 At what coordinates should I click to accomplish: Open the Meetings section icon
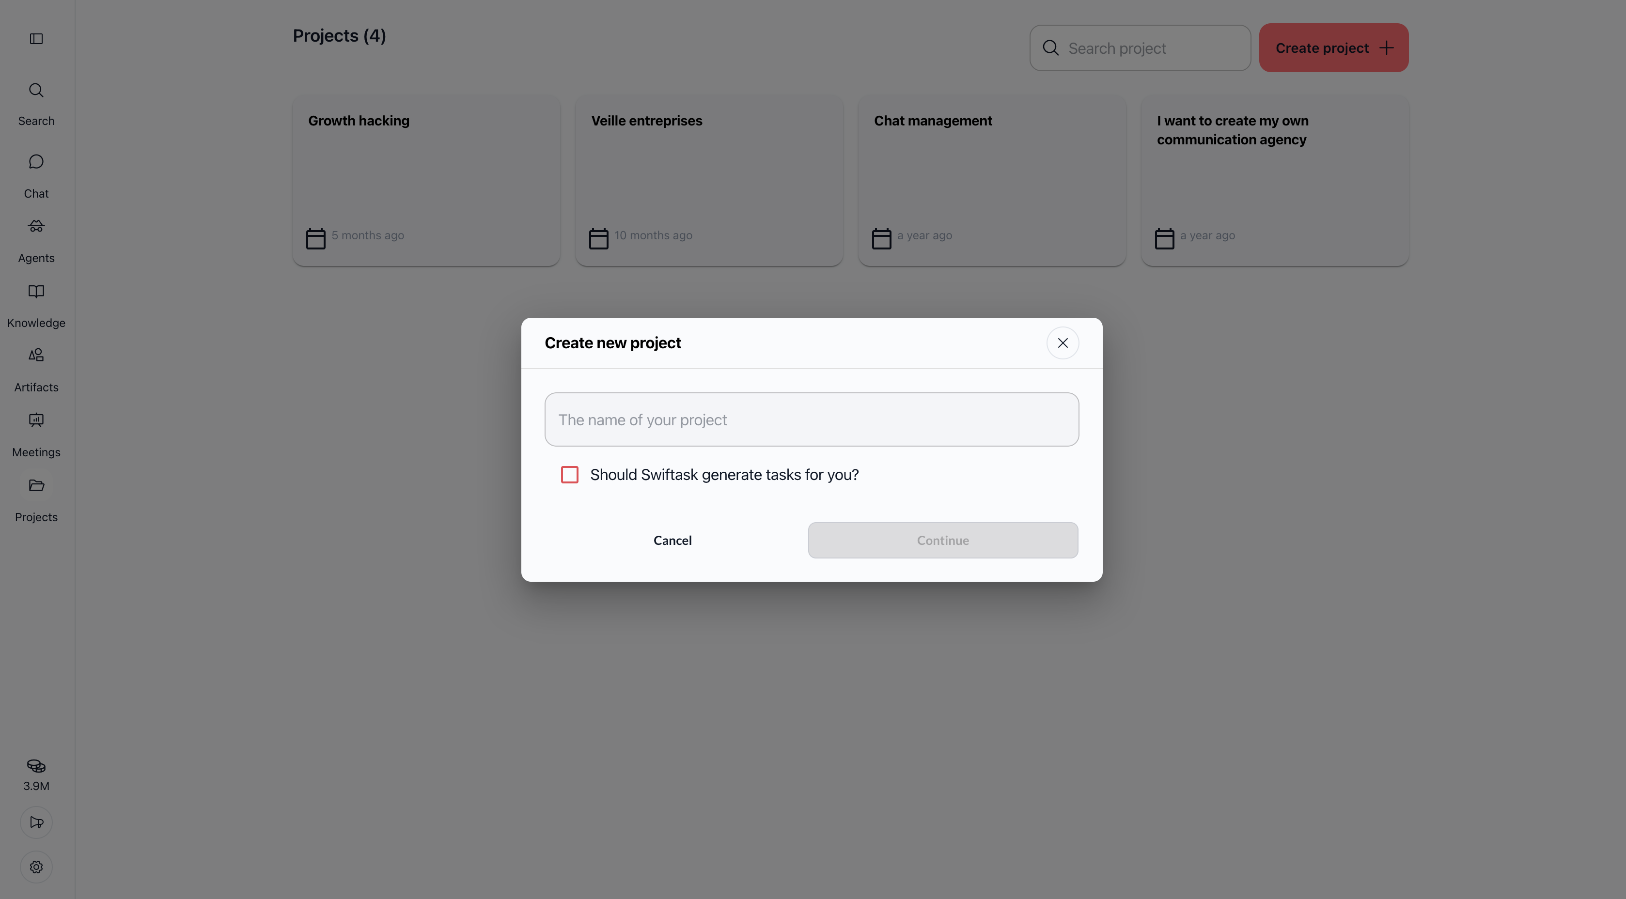pyautogui.click(x=36, y=420)
